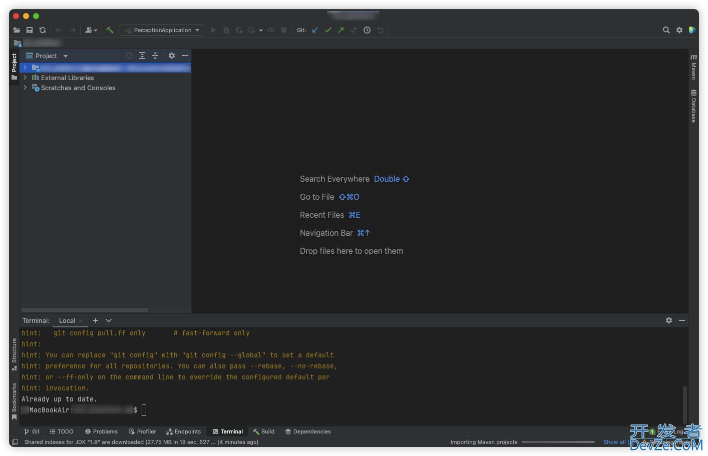Open the JetBrains Toolbox colorful icon
Image resolution: width=708 pixels, height=456 pixels.
coord(692,30)
